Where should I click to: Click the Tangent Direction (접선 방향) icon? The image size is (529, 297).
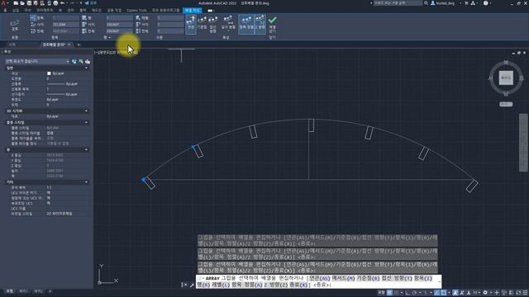click(x=212, y=24)
